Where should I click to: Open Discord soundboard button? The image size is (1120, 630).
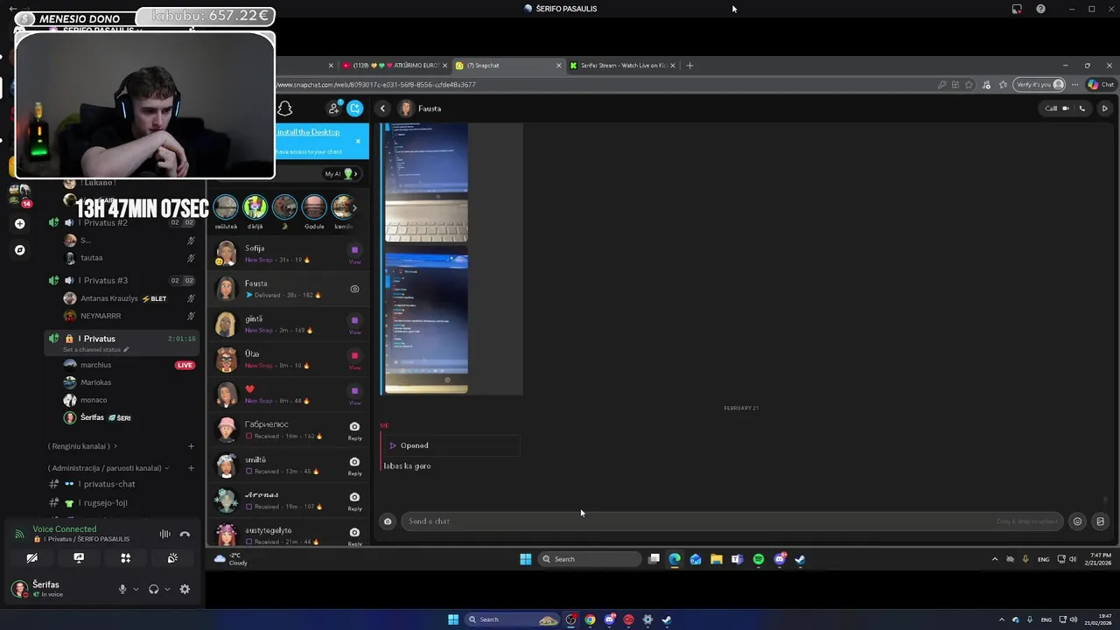(172, 557)
